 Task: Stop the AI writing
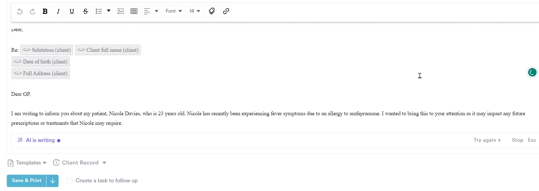pos(517,140)
